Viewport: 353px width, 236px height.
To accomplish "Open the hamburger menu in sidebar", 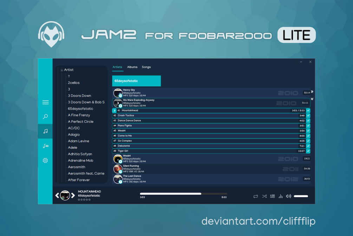I will pyautogui.click(x=45, y=102).
